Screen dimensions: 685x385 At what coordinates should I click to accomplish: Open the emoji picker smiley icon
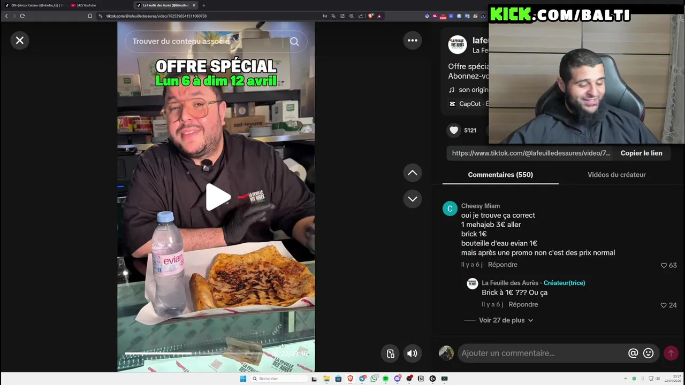coord(648,353)
